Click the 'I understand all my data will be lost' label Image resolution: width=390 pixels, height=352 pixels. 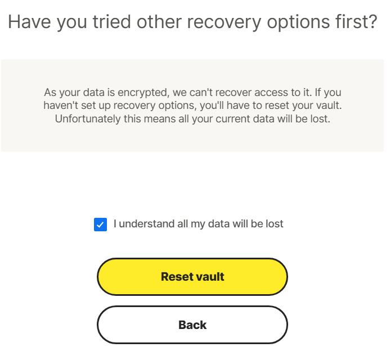pos(198,224)
